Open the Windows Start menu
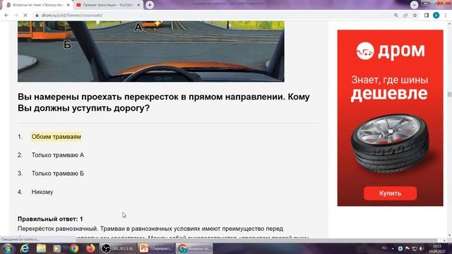The height and width of the screenshot is (254, 452). [x=8, y=248]
